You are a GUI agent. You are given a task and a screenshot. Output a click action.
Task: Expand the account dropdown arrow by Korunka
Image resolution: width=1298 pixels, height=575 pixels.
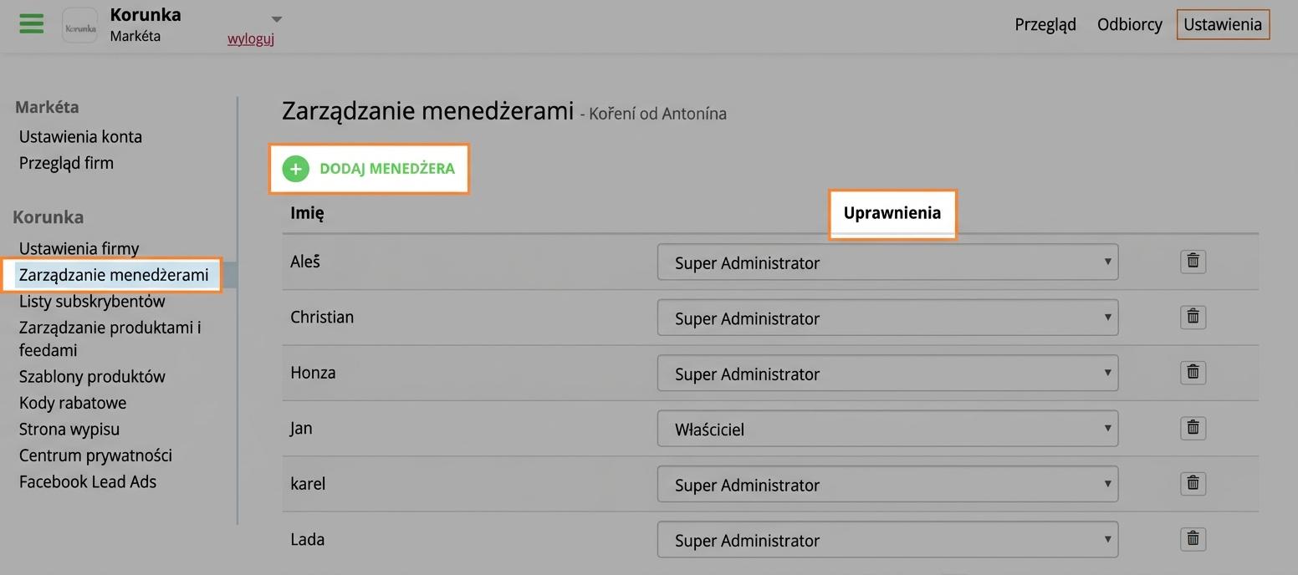coord(277,19)
